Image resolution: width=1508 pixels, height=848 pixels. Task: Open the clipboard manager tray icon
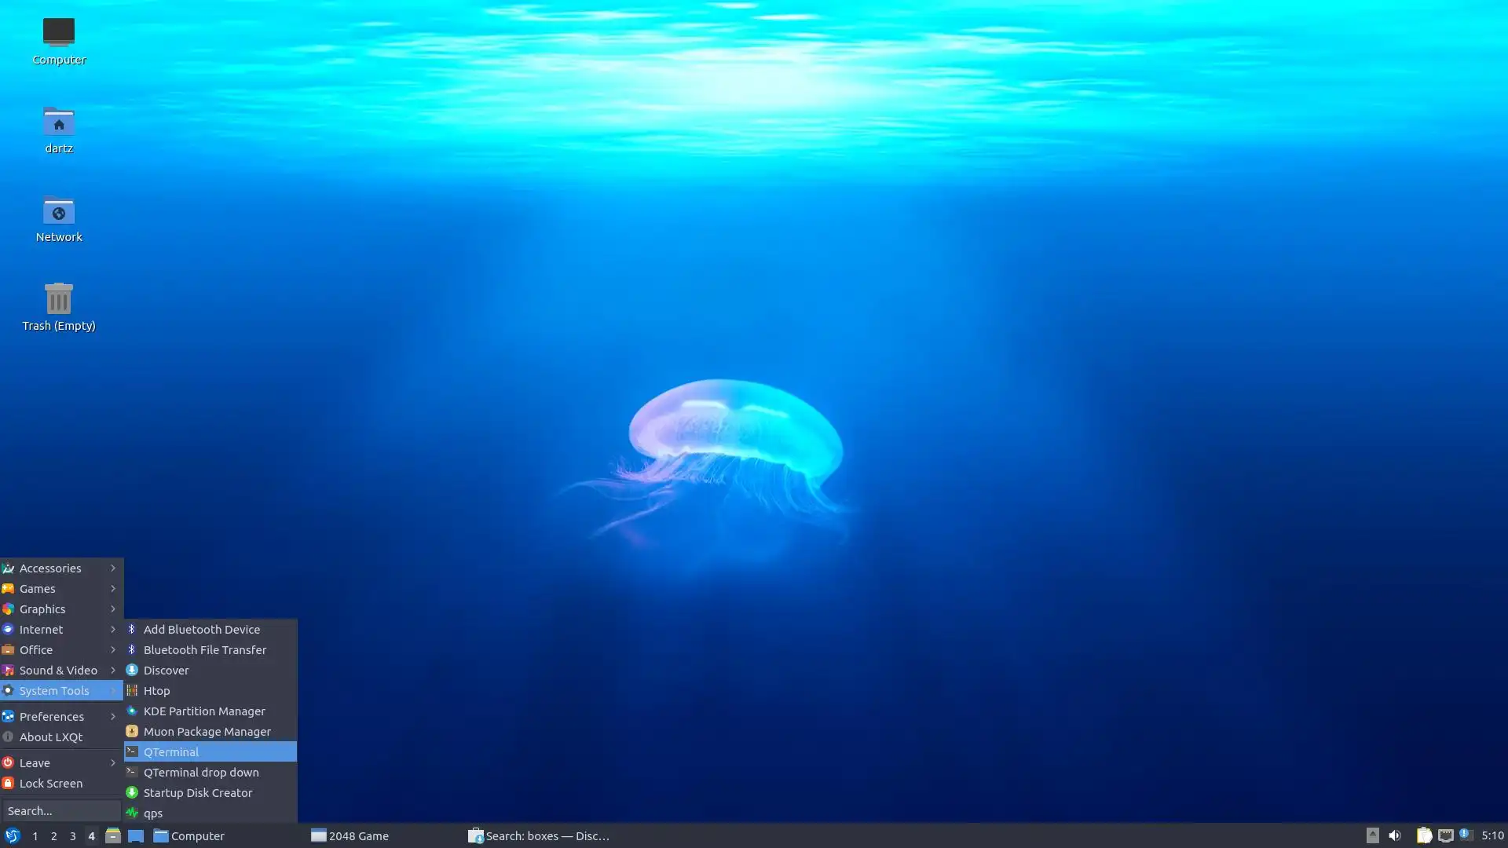tap(1423, 835)
